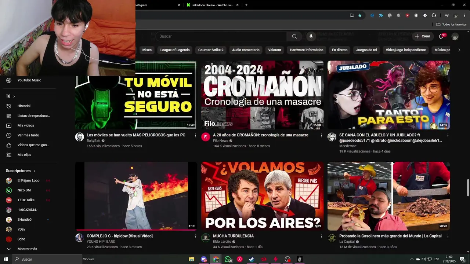
Task: Open options menu for Los móviles video
Action: point(195,135)
